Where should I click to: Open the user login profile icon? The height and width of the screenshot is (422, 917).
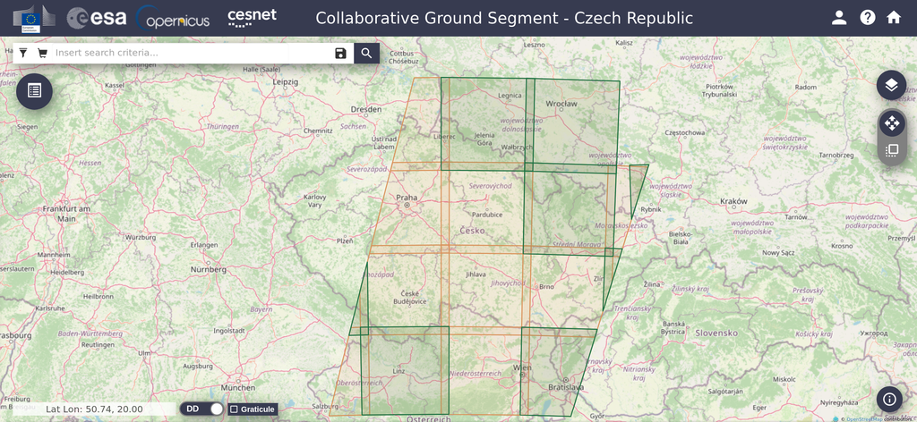839,18
